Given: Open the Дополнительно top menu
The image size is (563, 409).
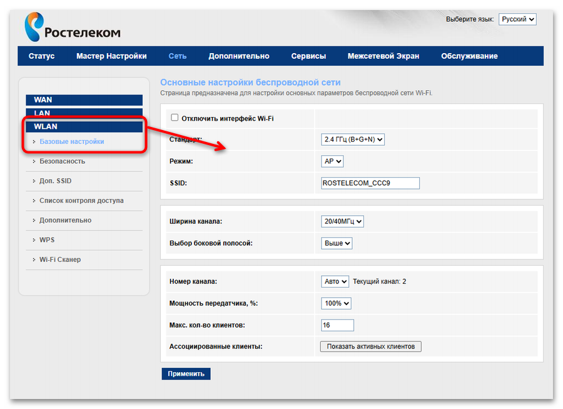Looking at the screenshot, I should coord(239,56).
